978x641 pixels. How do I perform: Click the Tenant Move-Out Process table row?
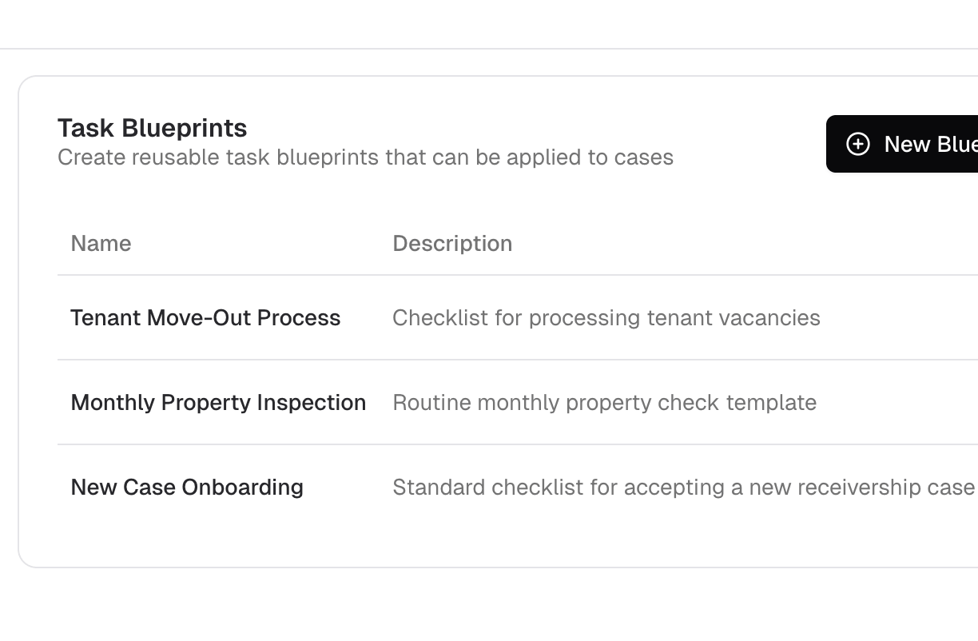click(x=479, y=317)
